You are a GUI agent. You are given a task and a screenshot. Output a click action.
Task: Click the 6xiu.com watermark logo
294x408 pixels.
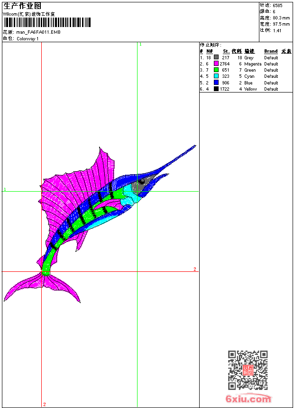(x=248, y=399)
